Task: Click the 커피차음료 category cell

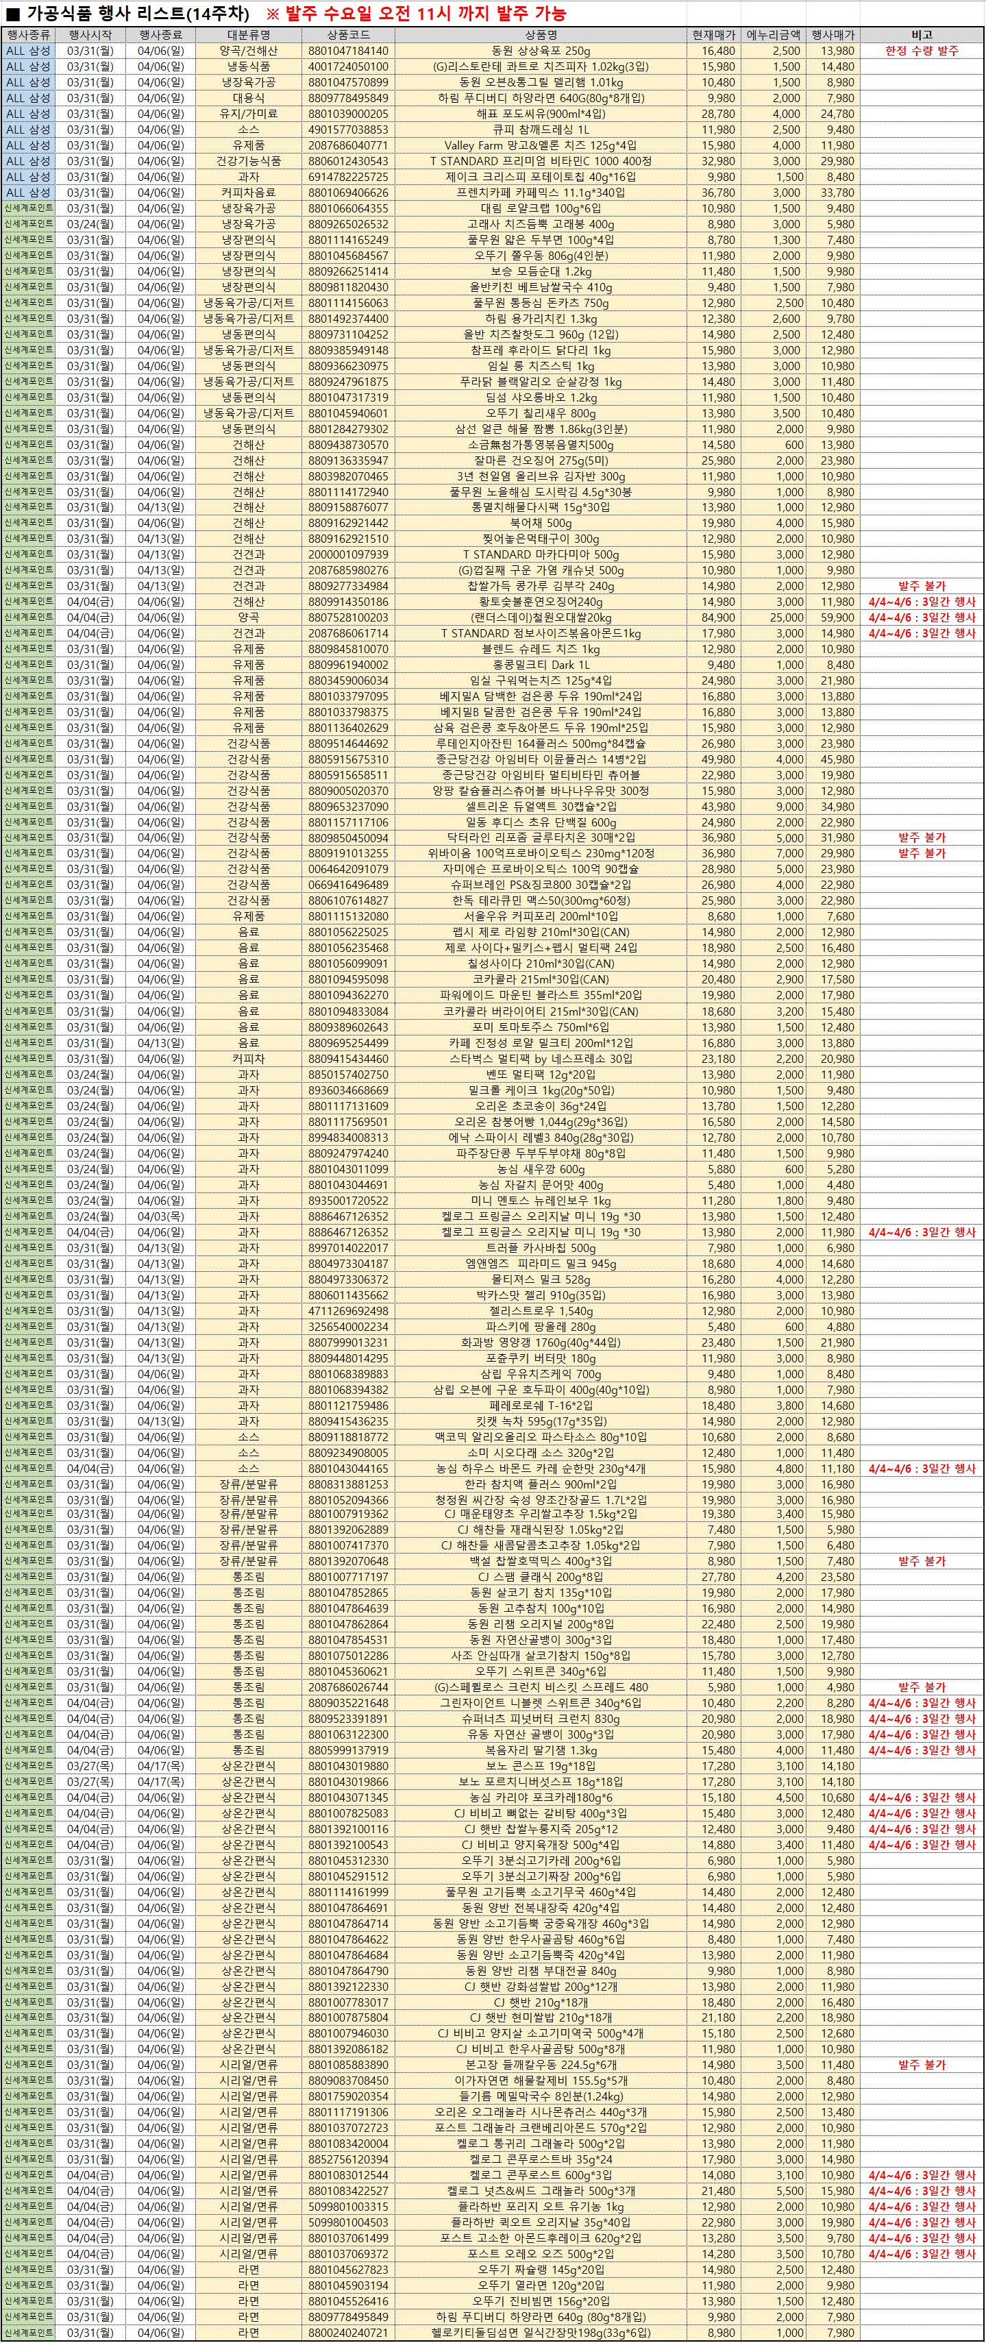Action: tap(248, 192)
